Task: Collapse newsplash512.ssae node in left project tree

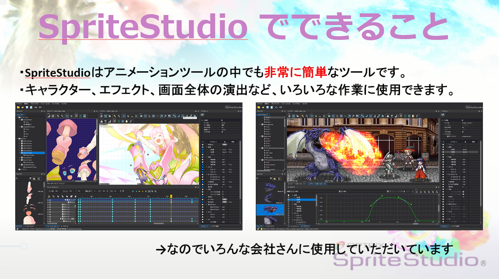Action: click(x=20, y=127)
